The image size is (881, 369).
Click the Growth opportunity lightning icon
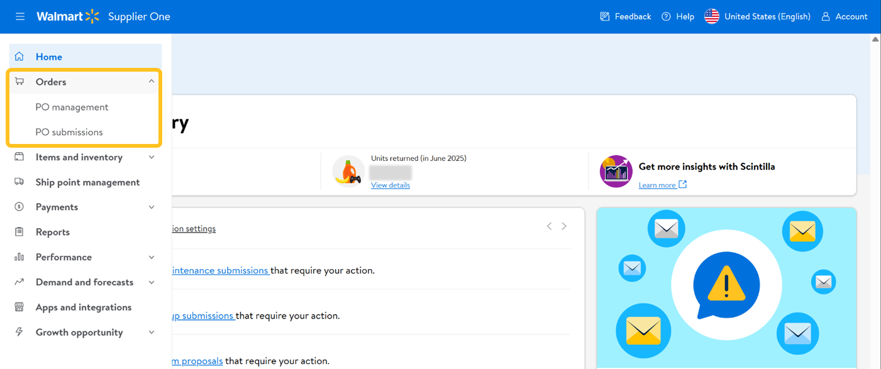tap(19, 332)
